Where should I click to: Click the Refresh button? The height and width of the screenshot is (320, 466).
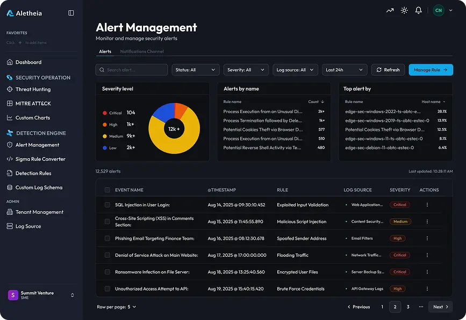coord(388,70)
